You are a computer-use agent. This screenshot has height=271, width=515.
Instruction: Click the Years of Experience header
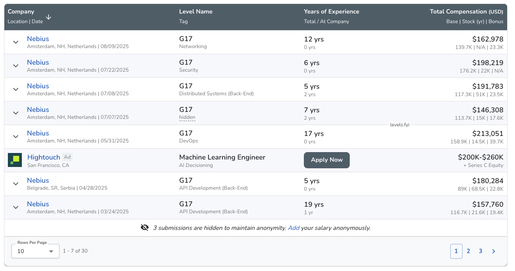tap(331, 12)
